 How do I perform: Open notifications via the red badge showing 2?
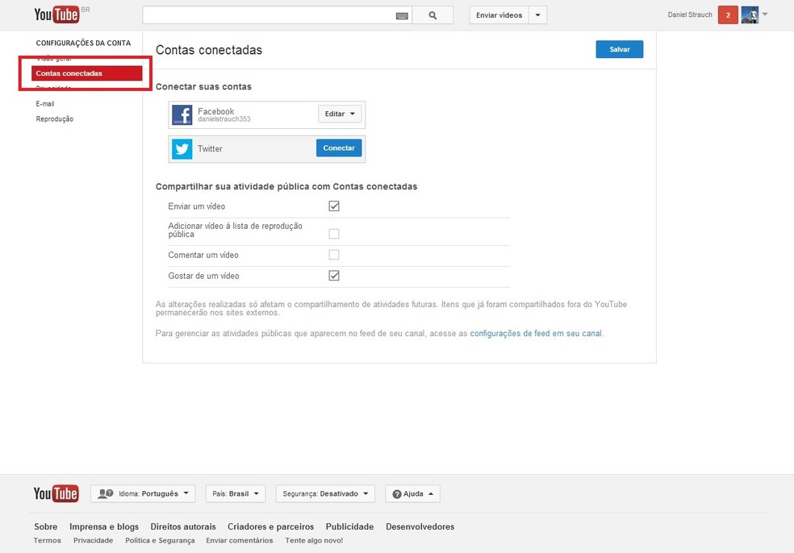coord(727,14)
